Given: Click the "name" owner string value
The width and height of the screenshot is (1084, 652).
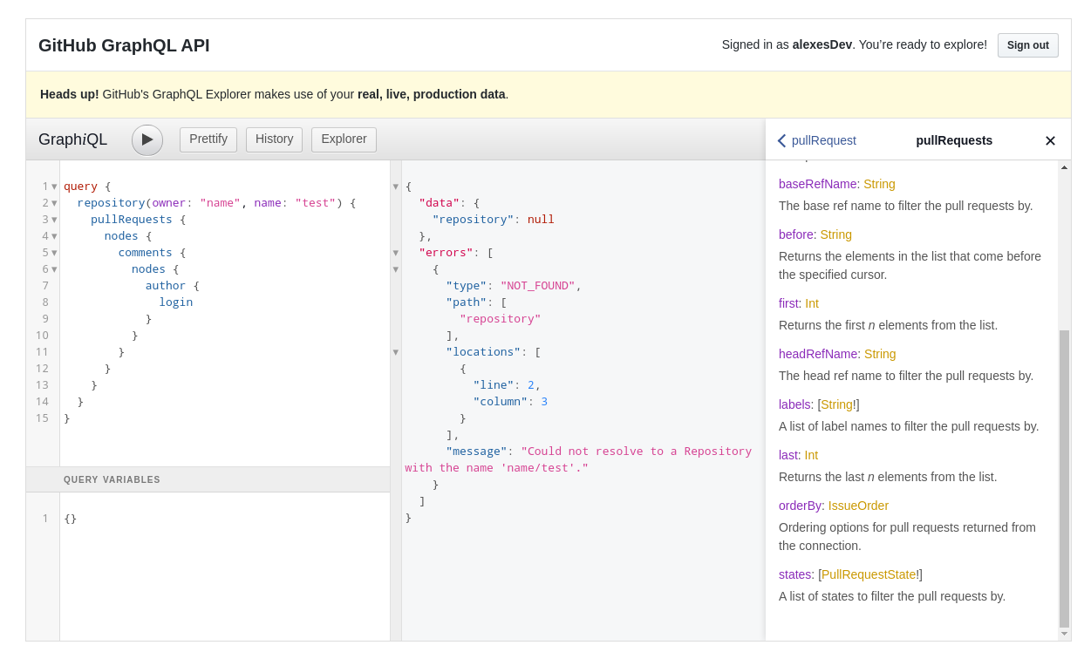Looking at the screenshot, I should pyautogui.click(x=220, y=203).
